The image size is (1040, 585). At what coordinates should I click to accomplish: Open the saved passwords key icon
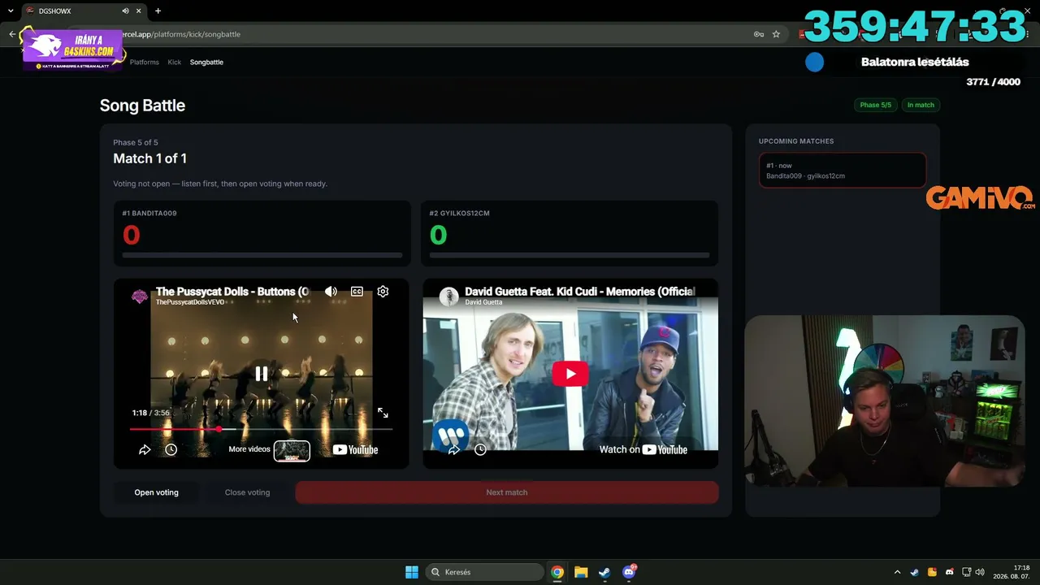coord(759,34)
